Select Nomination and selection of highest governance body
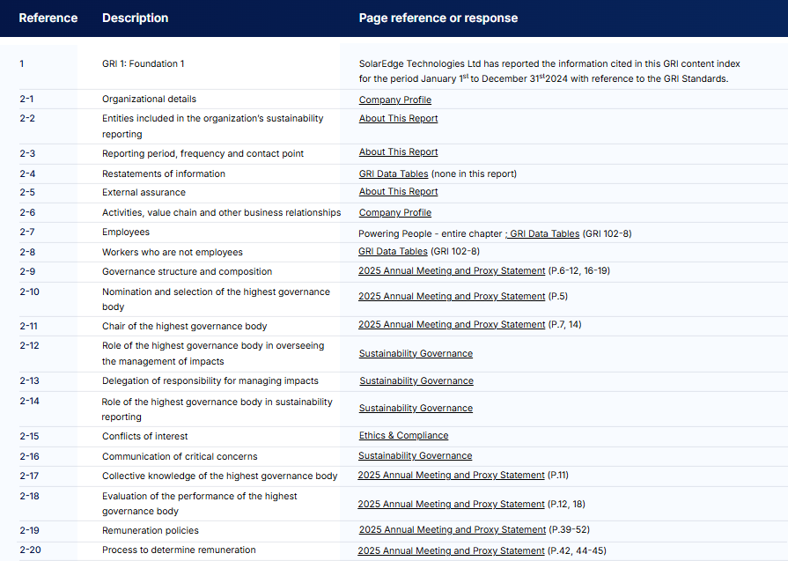788x561 pixels. click(x=216, y=299)
